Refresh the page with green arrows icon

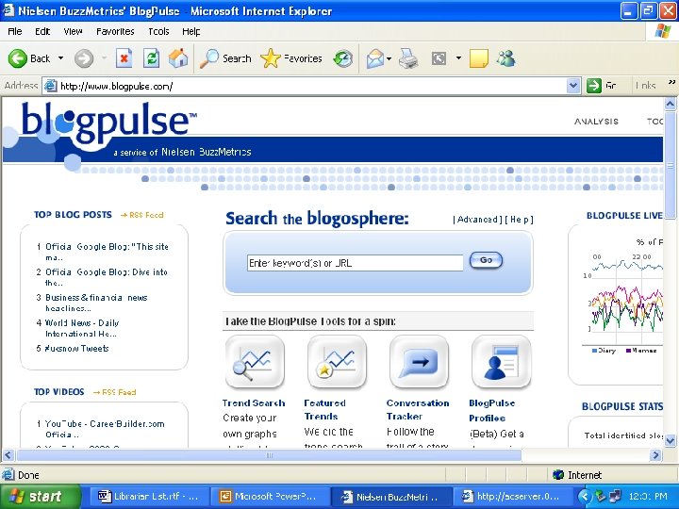tap(152, 58)
